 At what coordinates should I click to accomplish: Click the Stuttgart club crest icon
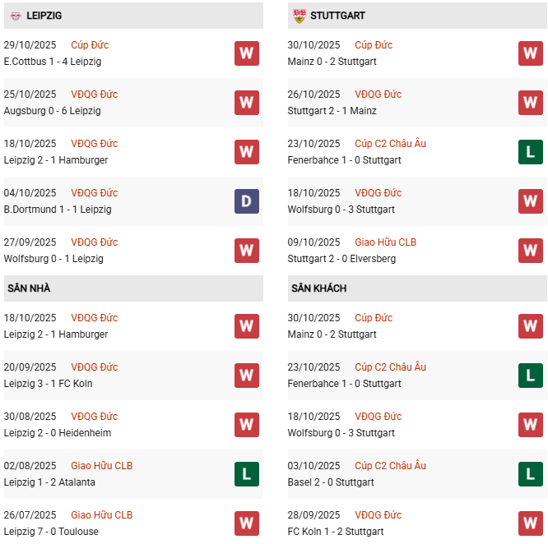(x=300, y=16)
